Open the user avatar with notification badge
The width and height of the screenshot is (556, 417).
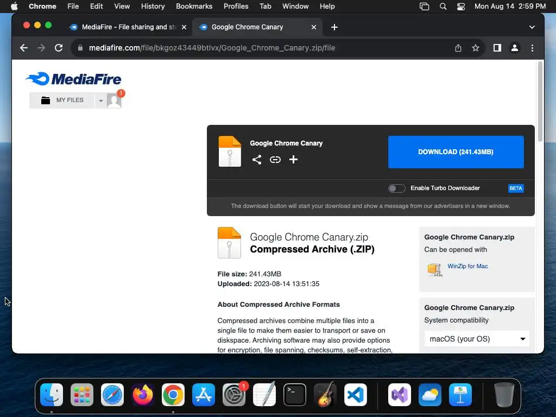coord(114,100)
